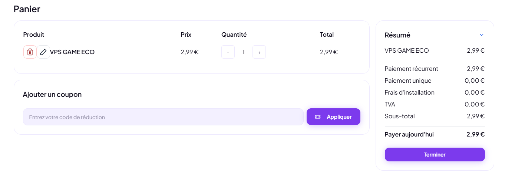This screenshot has width=525, height=184.
Task: Finish checkout with the Terminer button
Action: tap(435, 155)
